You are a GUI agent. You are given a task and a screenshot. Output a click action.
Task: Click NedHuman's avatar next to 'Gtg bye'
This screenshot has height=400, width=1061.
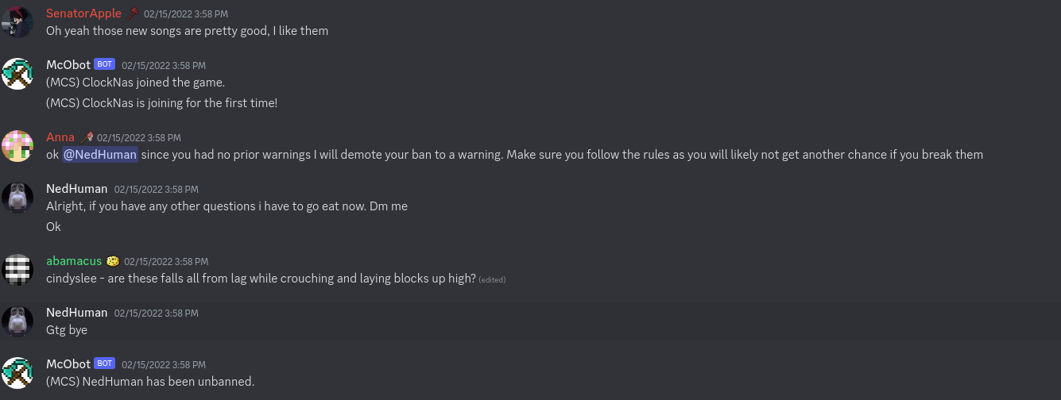(x=17, y=321)
